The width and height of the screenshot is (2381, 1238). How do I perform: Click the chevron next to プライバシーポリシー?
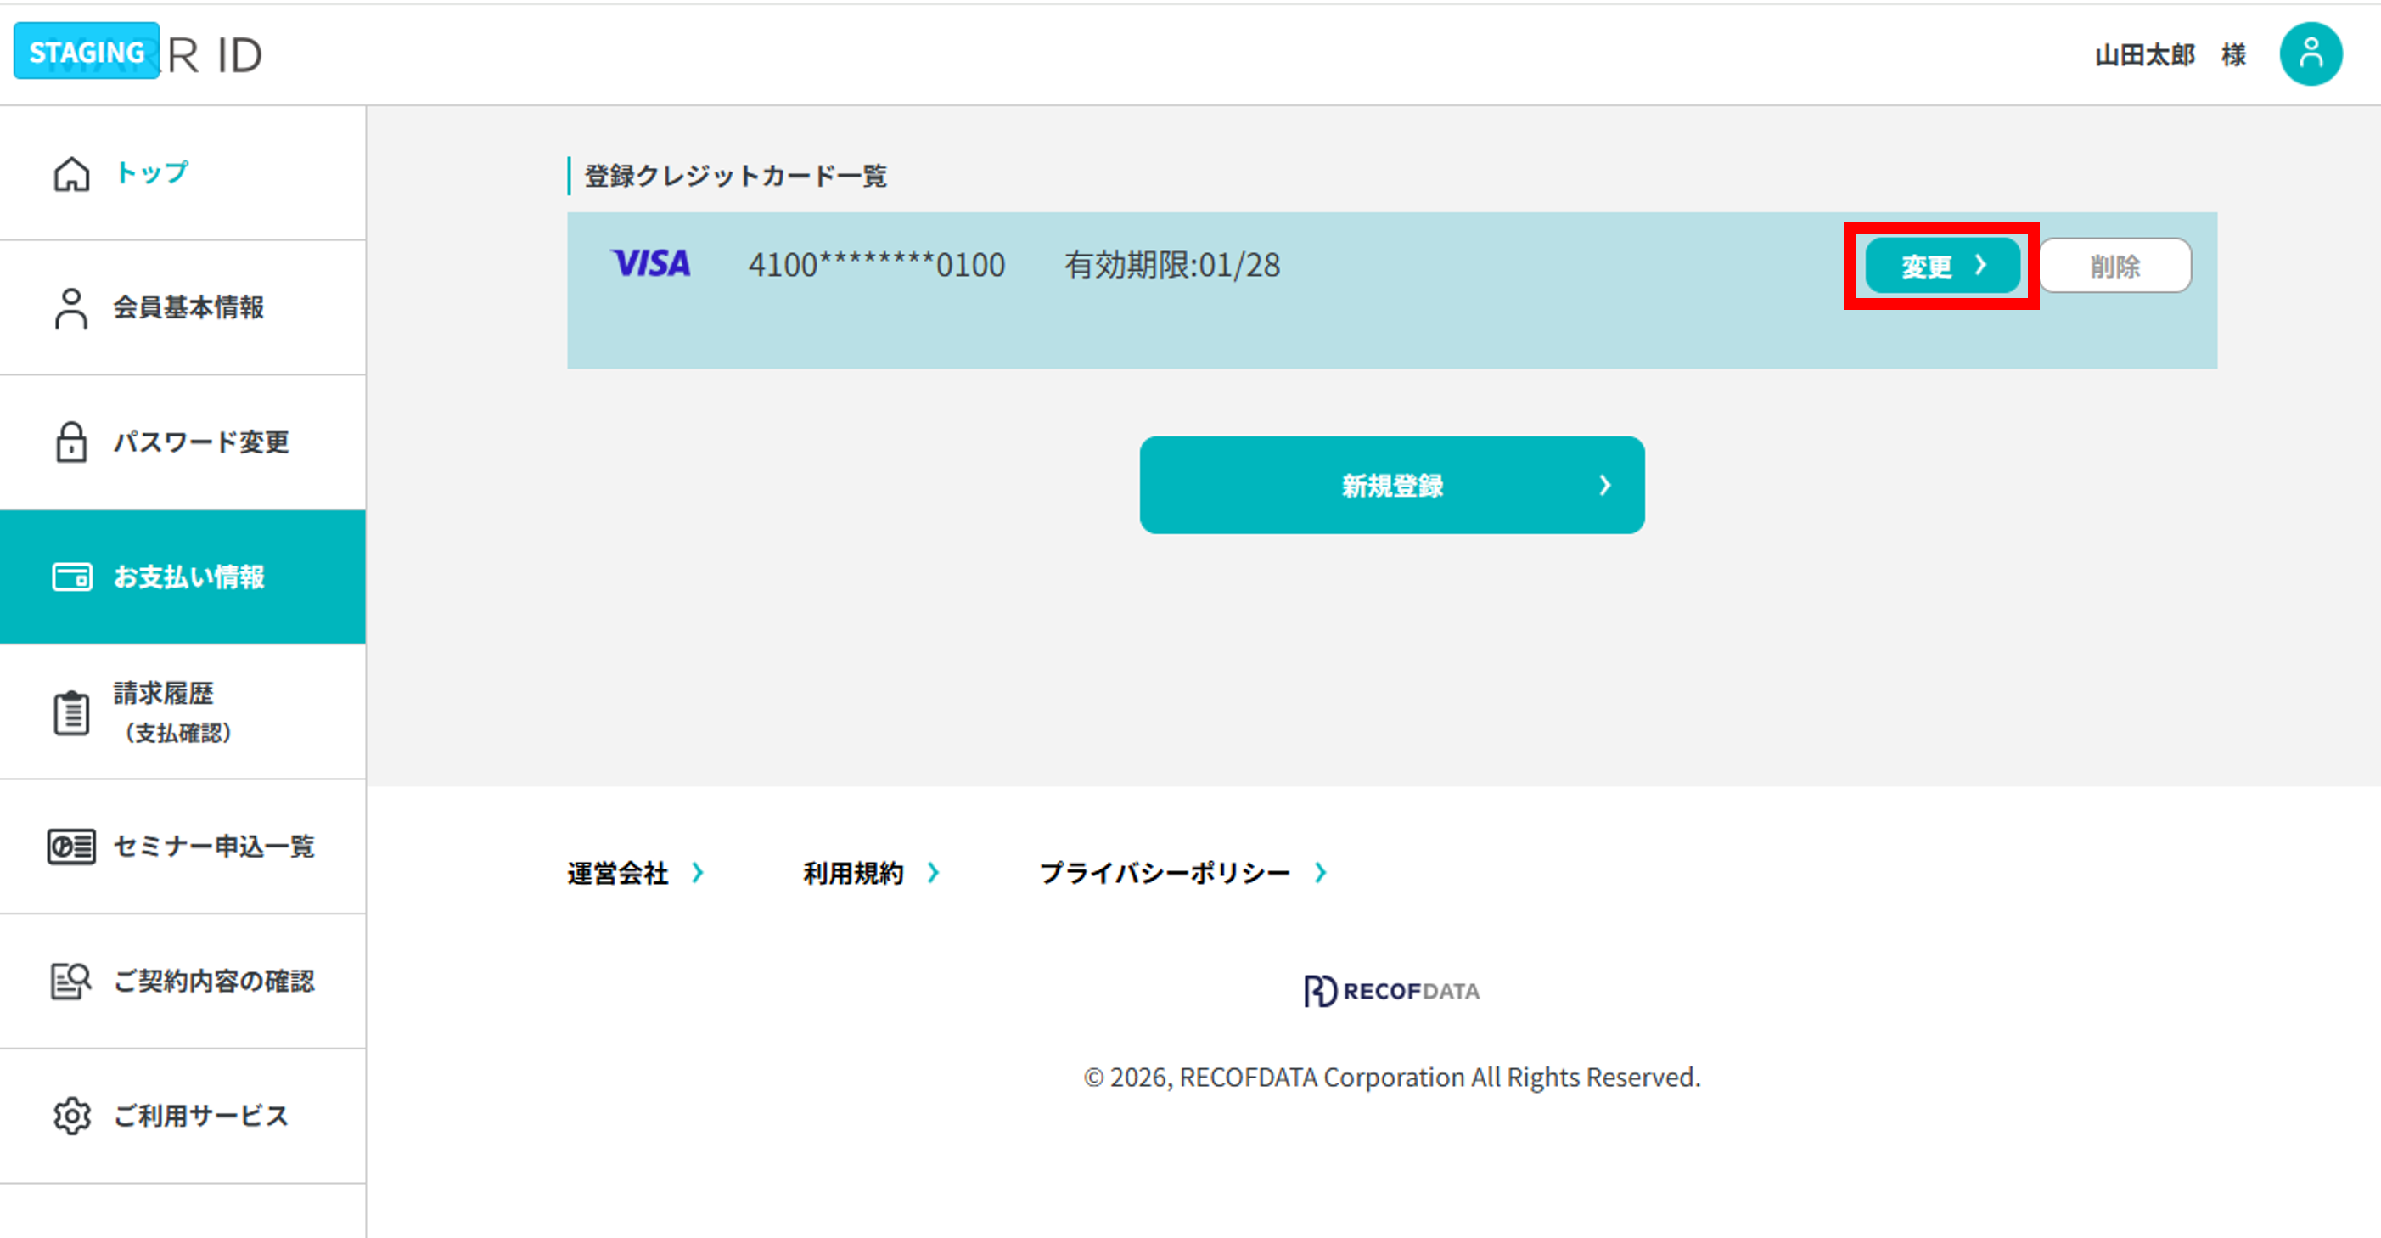[1321, 873]
